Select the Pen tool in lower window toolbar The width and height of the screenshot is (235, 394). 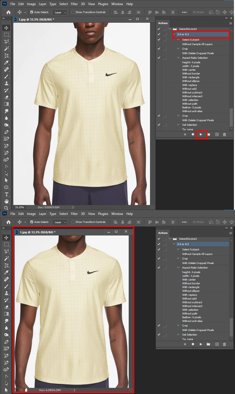[x=6, y=342]
